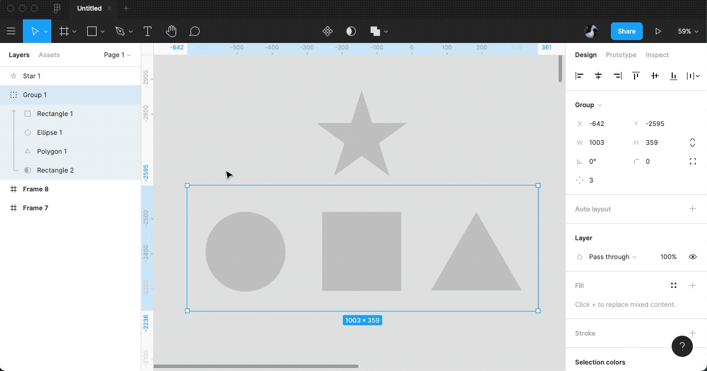This screenshot has width=707, height=371.
Task: Select the Hand tool
Action: coord(171,31)
